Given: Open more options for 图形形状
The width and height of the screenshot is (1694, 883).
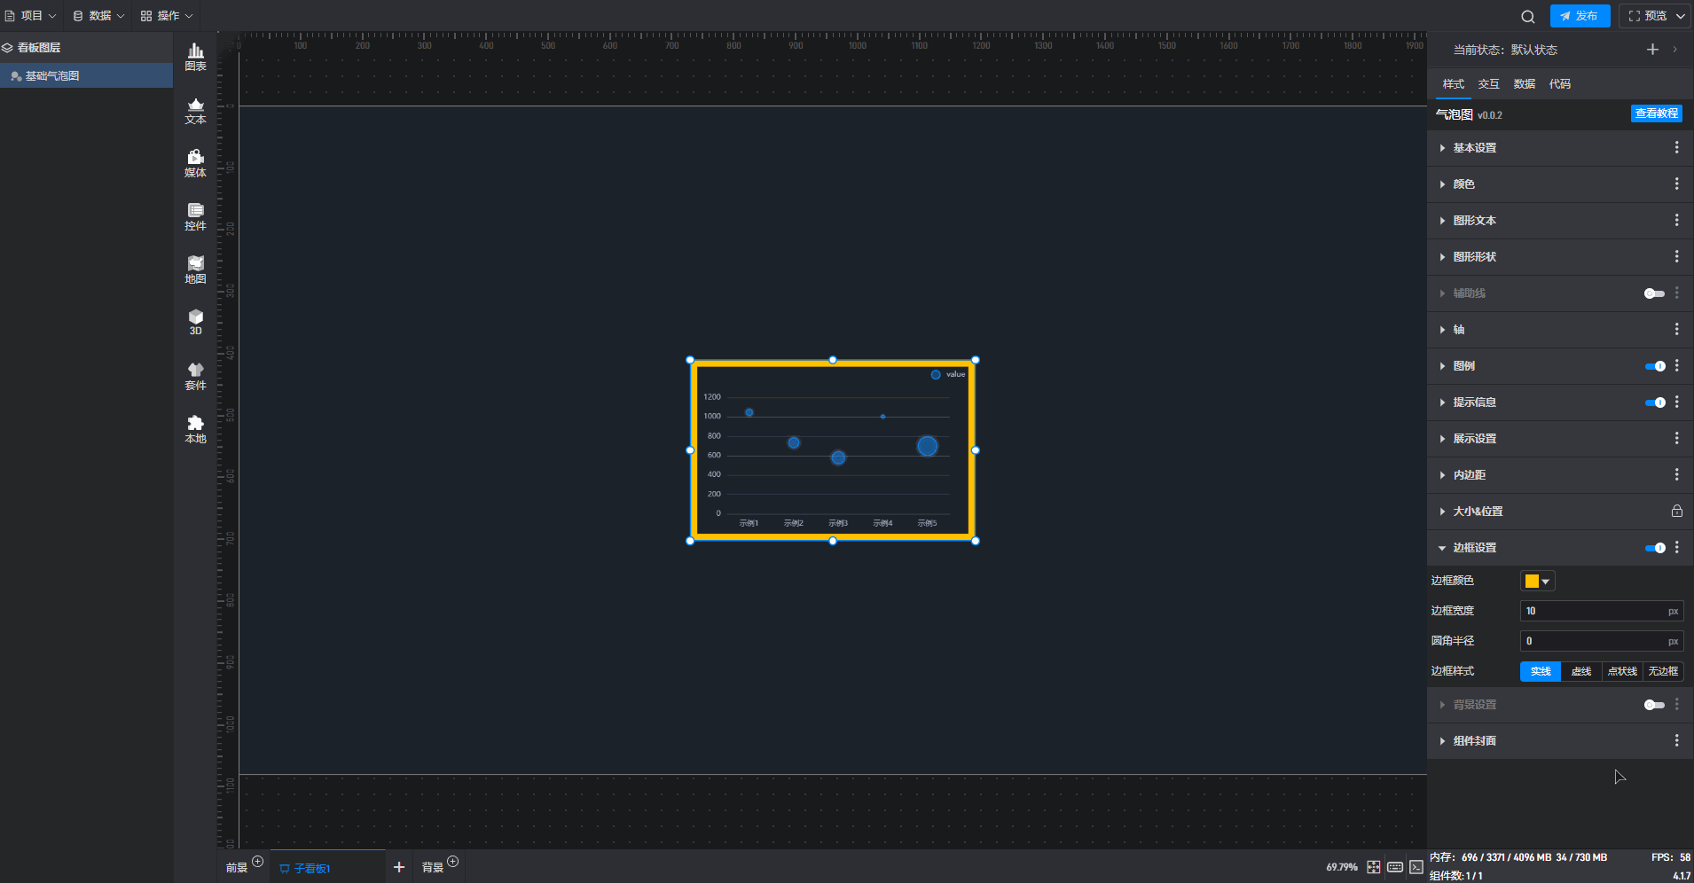Looking at the screenshot, I should (x=1676, y=257).
